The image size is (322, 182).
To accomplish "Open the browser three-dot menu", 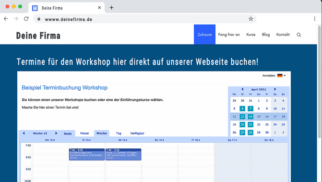I will (x=315, y=19).
